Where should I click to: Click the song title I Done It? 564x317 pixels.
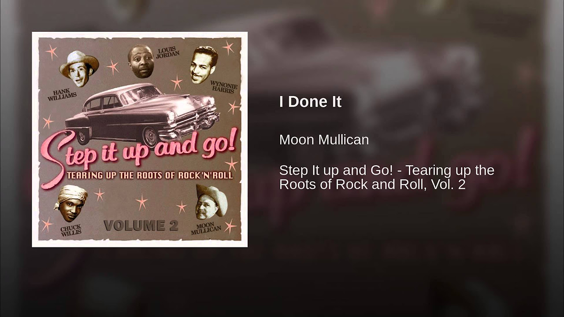click(310, 102)
